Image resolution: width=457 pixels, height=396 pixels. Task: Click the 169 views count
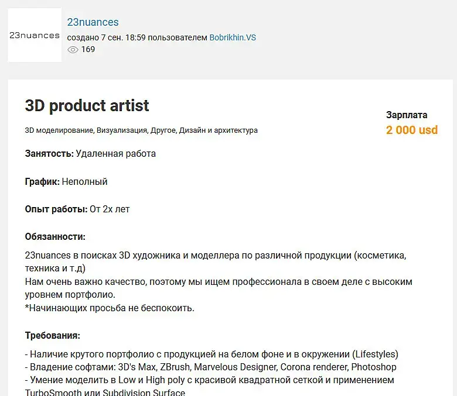88,50
